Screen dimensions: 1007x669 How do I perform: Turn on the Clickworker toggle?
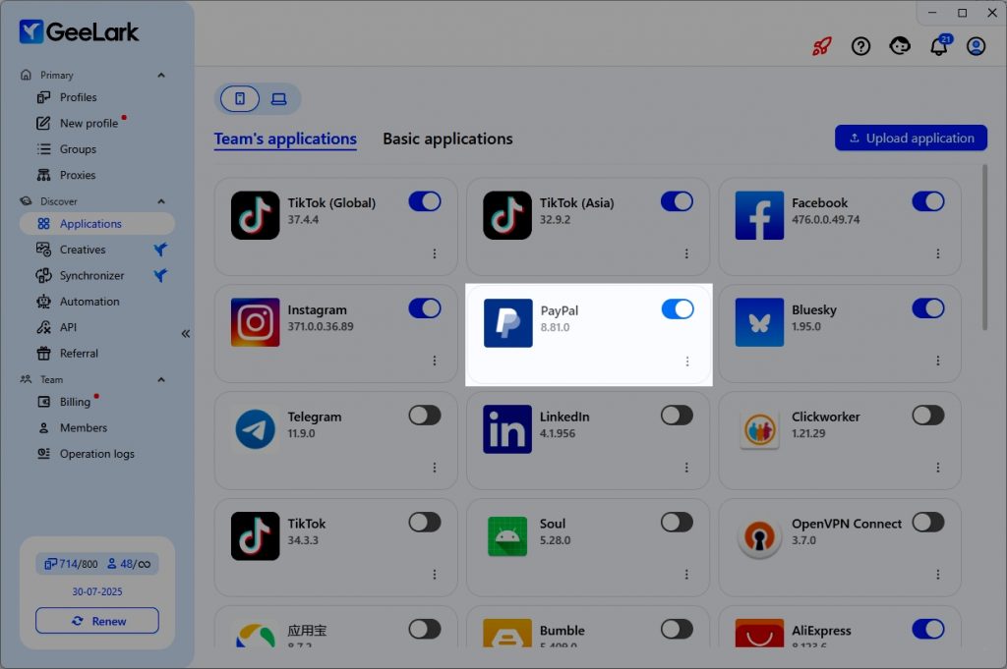point(928,416)
